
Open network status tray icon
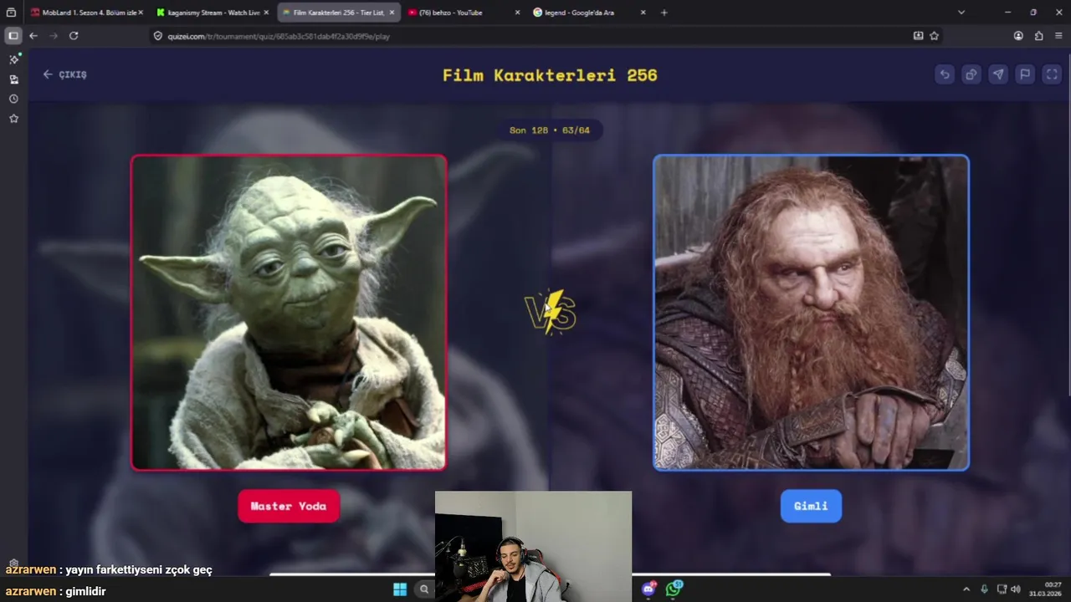click(x=1002, y=589)
